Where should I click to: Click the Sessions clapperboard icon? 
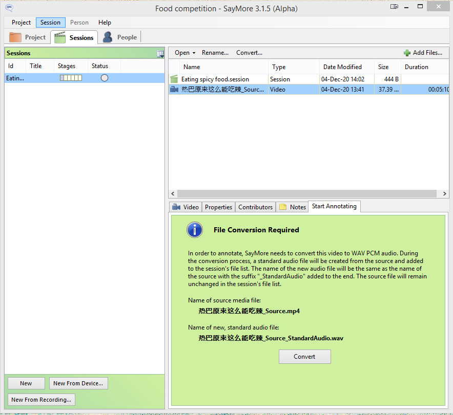point(60,38)
